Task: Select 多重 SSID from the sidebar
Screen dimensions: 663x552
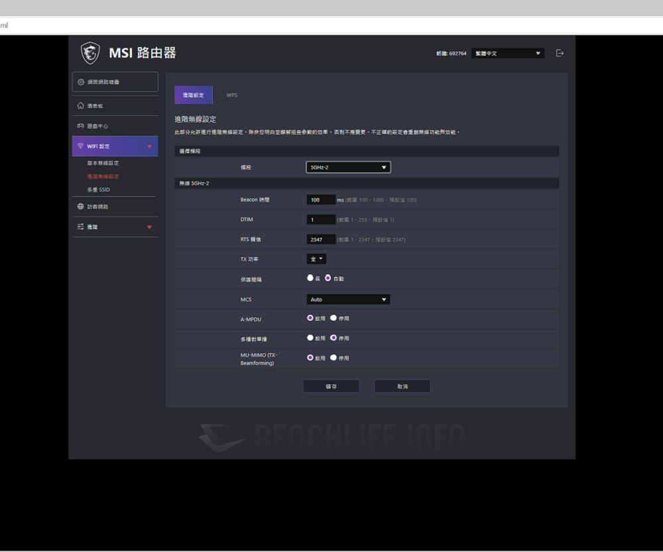Action: (x=100, y=189)
